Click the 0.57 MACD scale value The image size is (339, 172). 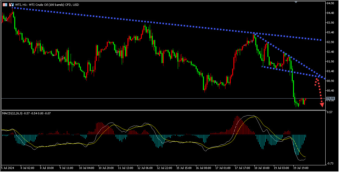tap(330, 112)
